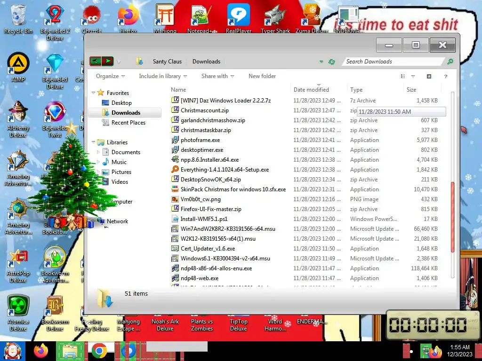The image size is (482, 361).
Task: Select the Pictures library
Action: tap(121, 172)
